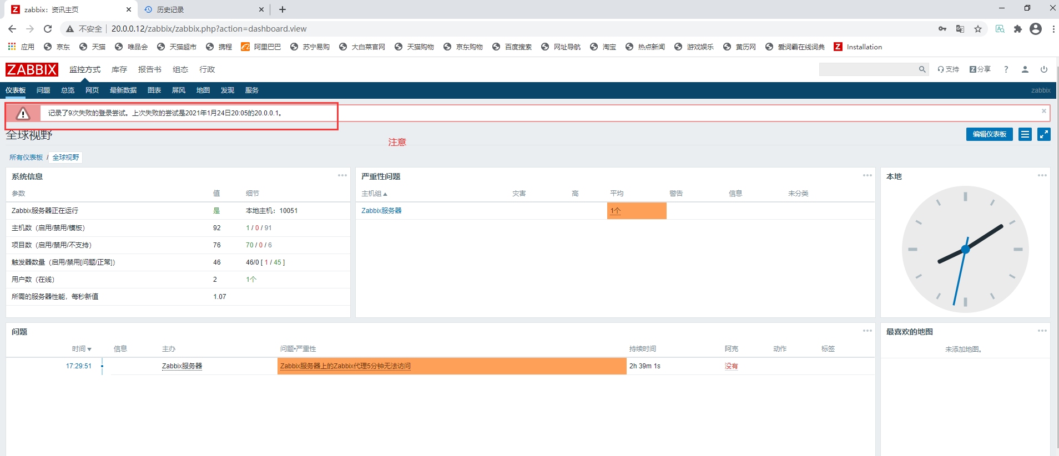
Task: Click the 不安全 site security warning
Action: point(84,29)
